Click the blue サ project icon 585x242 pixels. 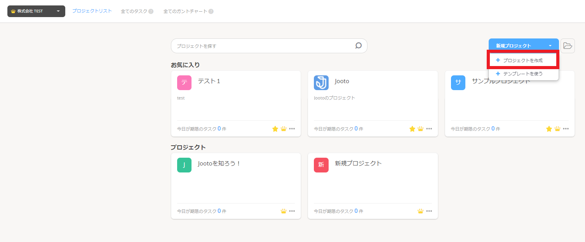(458, 83)
